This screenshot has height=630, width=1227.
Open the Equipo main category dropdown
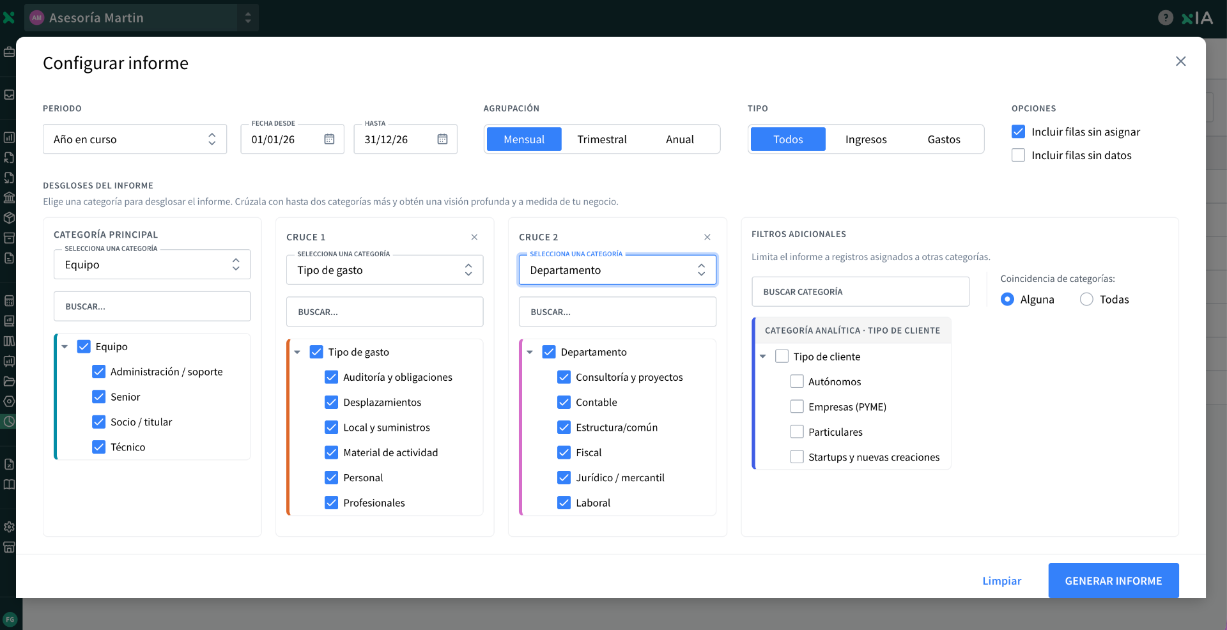coord(152,265)
